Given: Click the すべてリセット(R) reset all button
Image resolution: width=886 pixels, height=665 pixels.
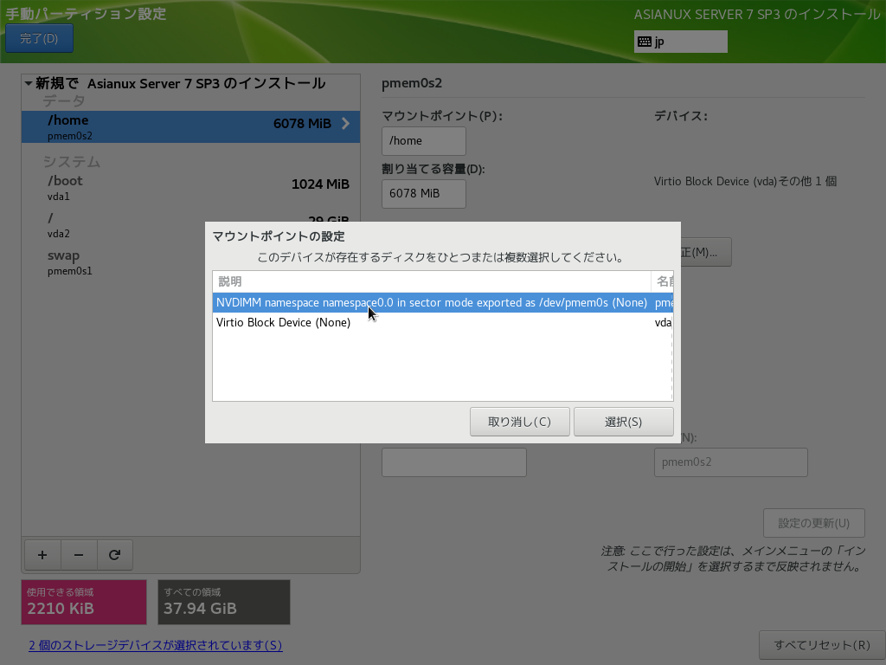Looking at the screenshot, I should [x=821, y=645].
